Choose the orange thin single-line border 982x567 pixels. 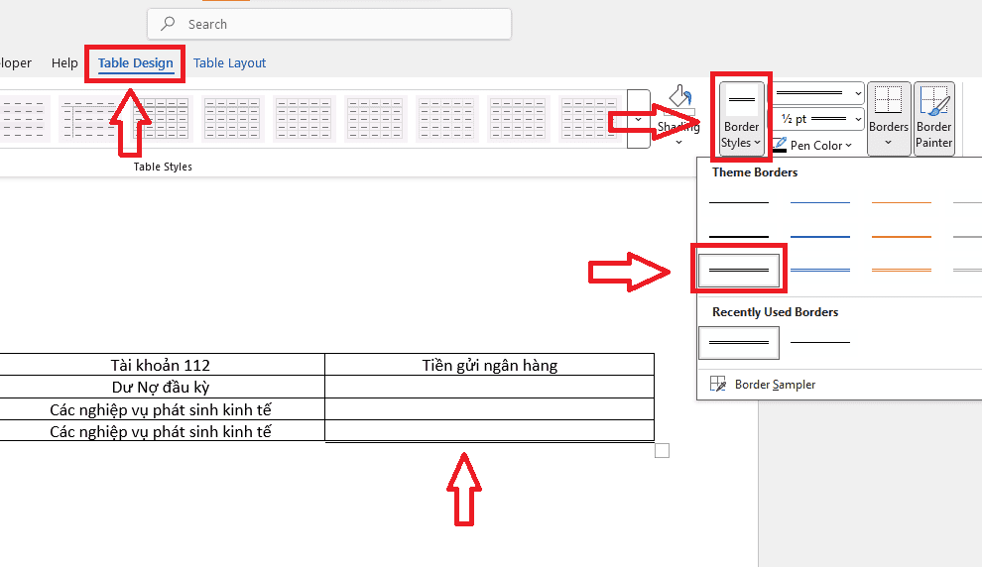tap(901, 202)
